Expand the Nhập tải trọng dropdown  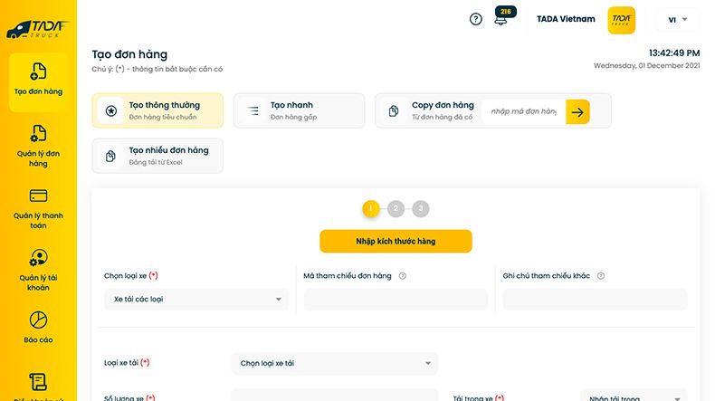point(634,396)
